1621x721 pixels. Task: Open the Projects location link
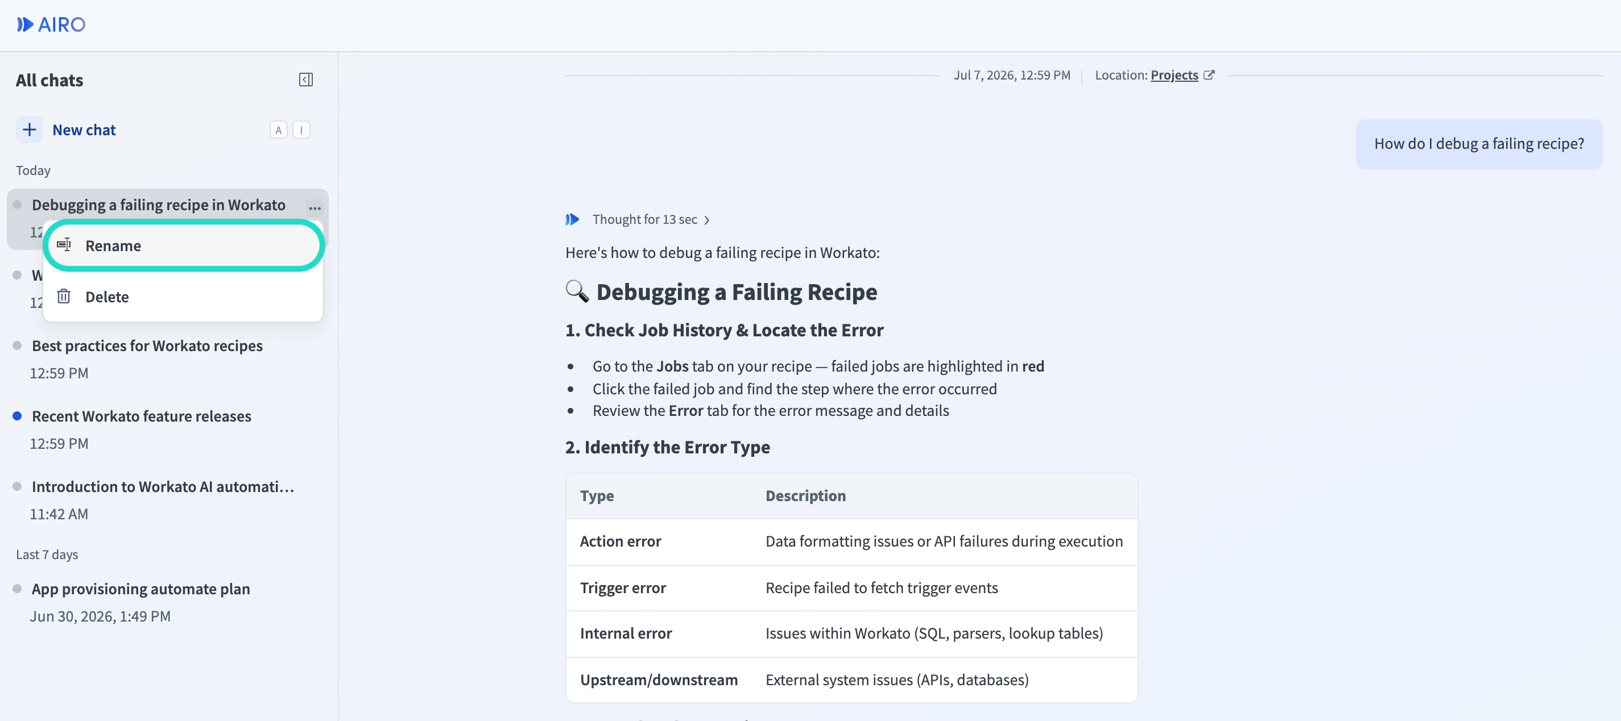pos(1174,75)
